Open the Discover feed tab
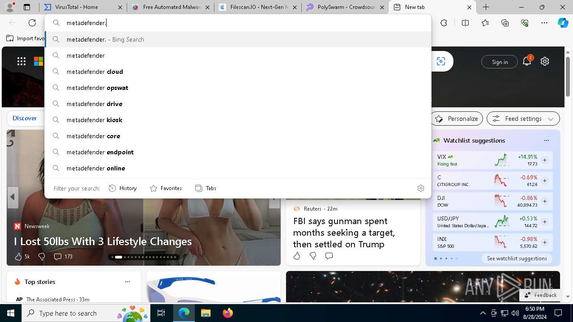The height and width of the screenshot is (322, 573). tap(25, 118)
